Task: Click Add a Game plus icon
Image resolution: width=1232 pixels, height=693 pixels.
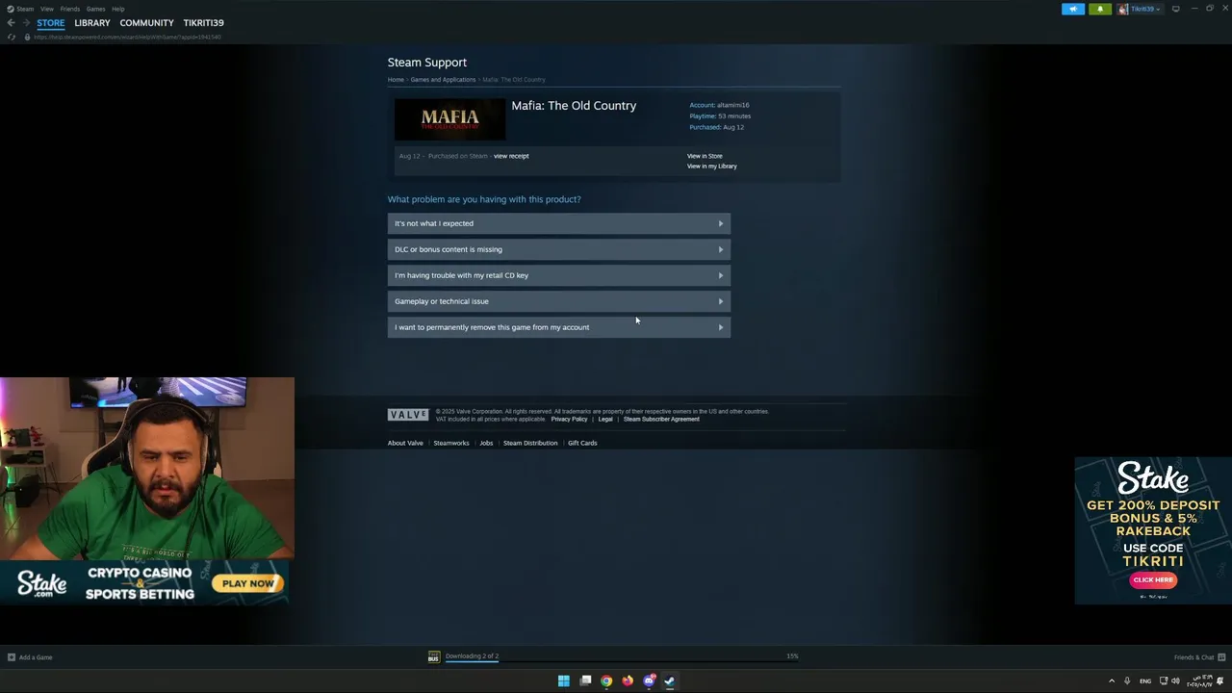Action: click(12, 657)
